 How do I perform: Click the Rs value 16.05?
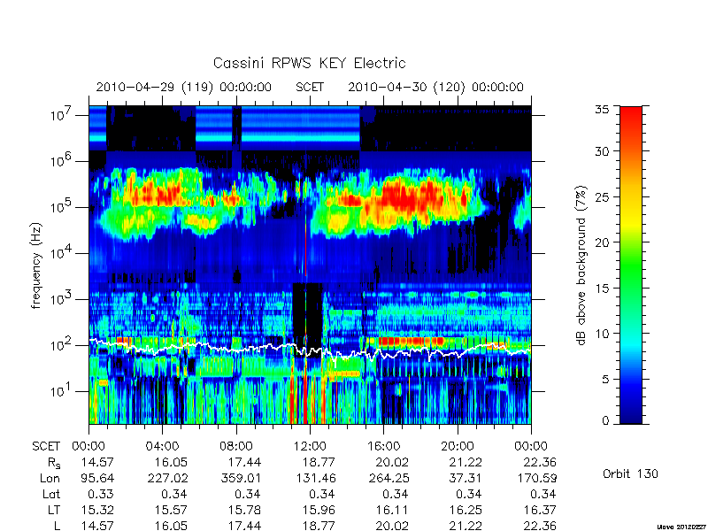[x=172, y=462]
